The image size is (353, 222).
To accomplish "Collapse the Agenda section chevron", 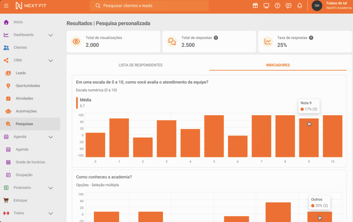I will [x=51, y=137].
